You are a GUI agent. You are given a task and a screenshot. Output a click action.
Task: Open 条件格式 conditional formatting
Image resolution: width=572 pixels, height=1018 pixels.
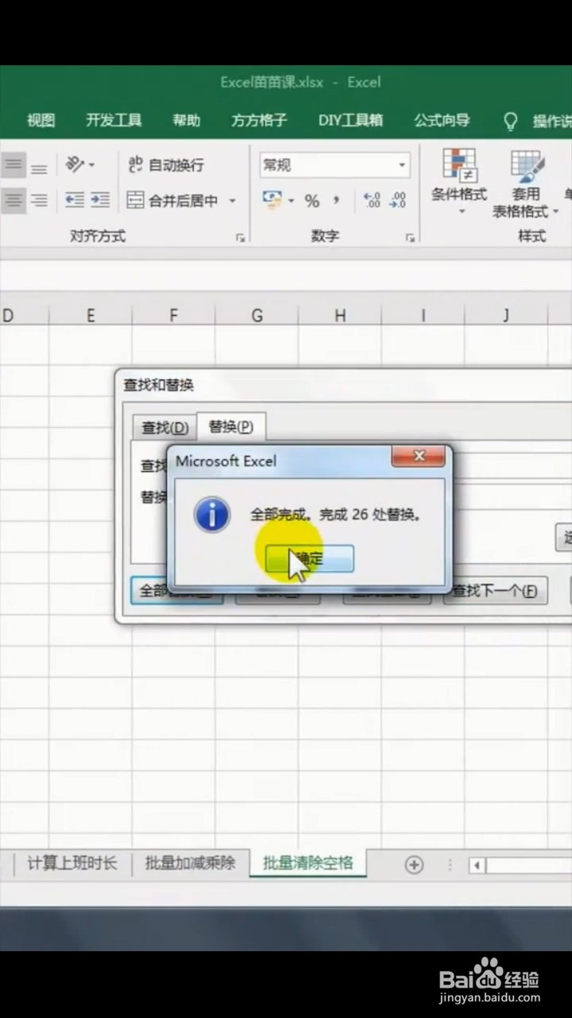459,184
